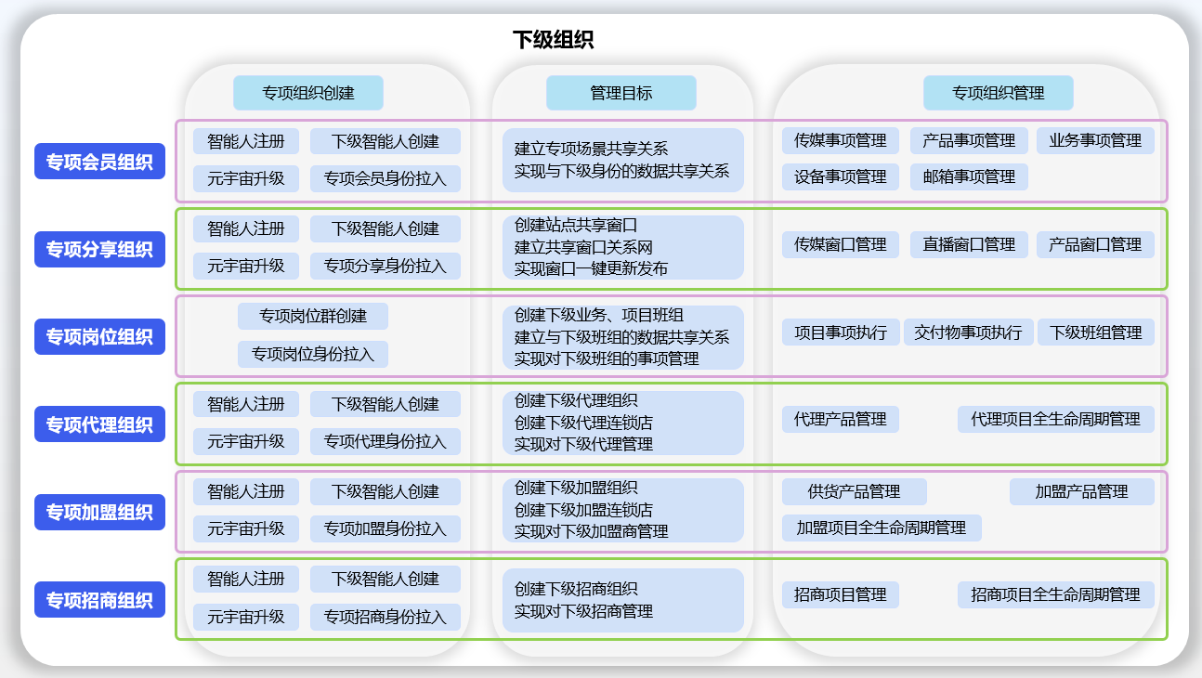The height and width of the screenshot is (678, 1202).
Task: Open 产品事项管理
Action: pos(969,140)
